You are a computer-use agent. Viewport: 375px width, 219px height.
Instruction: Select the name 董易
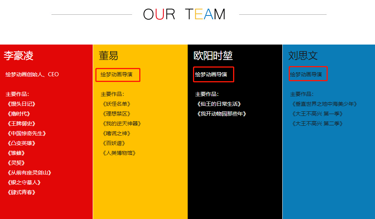click(108, 56)
